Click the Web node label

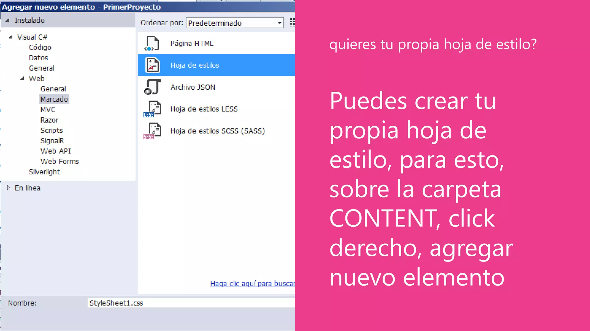[x=37, y=78]
